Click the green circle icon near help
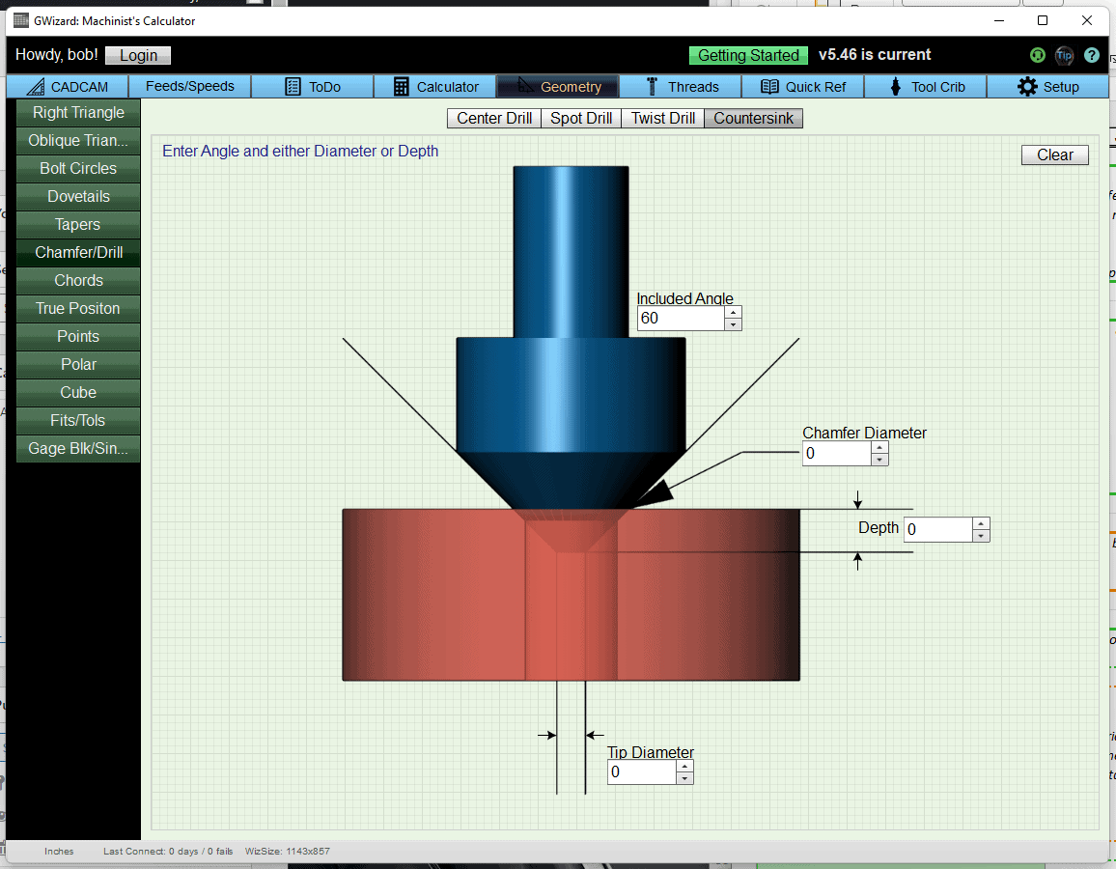The height and width of the screenshot is (869, 1116). [x=1037, y=55]
